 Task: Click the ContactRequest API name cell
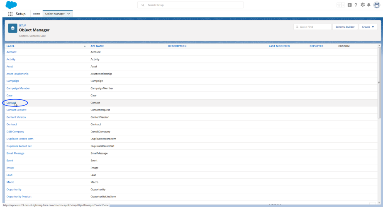point(100,110)
